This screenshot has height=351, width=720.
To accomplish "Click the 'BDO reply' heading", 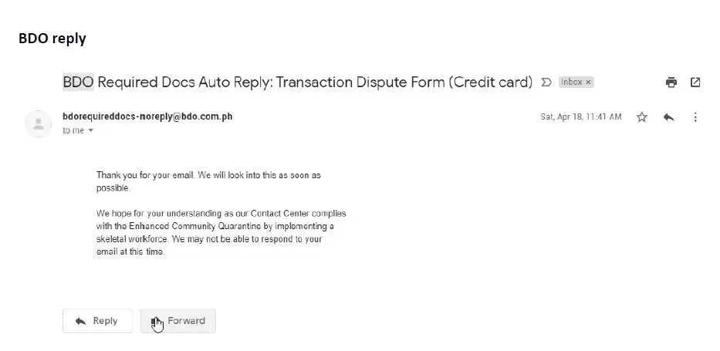I will (52, 39).
